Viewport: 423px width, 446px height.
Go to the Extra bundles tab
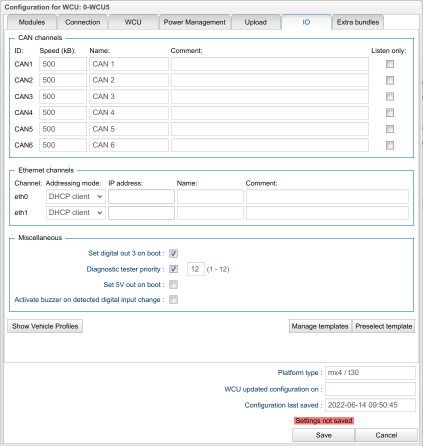[357, 22]
